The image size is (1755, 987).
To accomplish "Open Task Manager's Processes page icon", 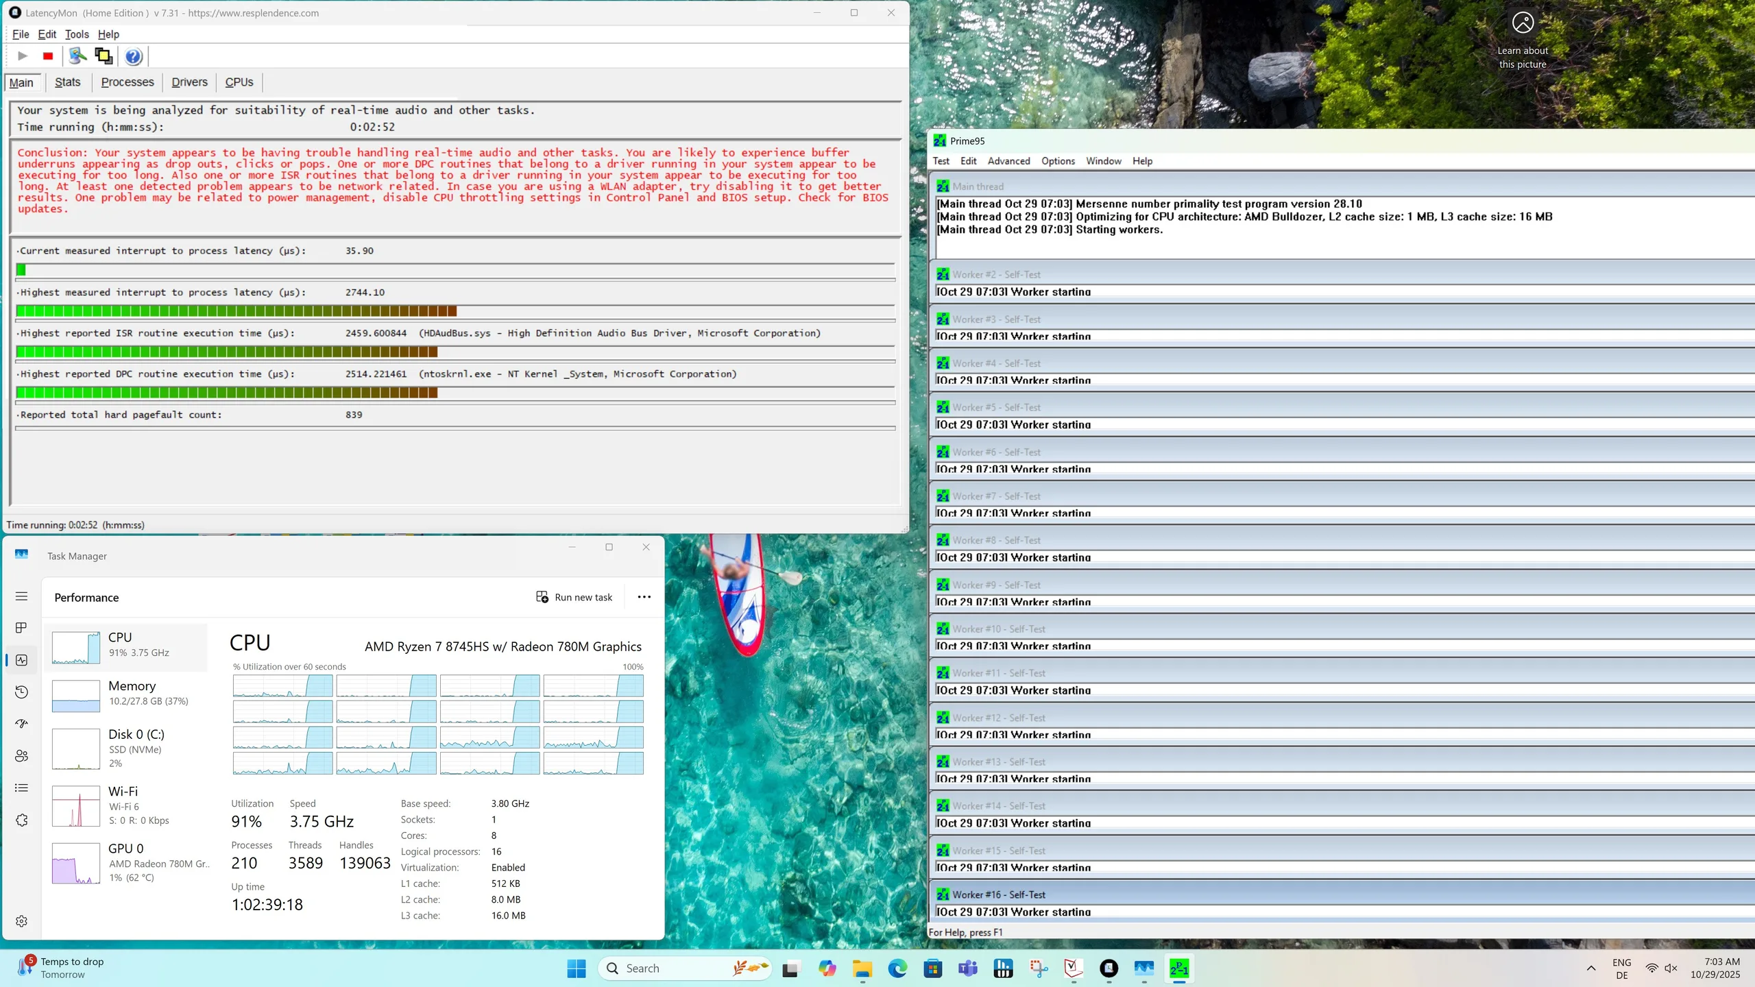I will (21, 628).
